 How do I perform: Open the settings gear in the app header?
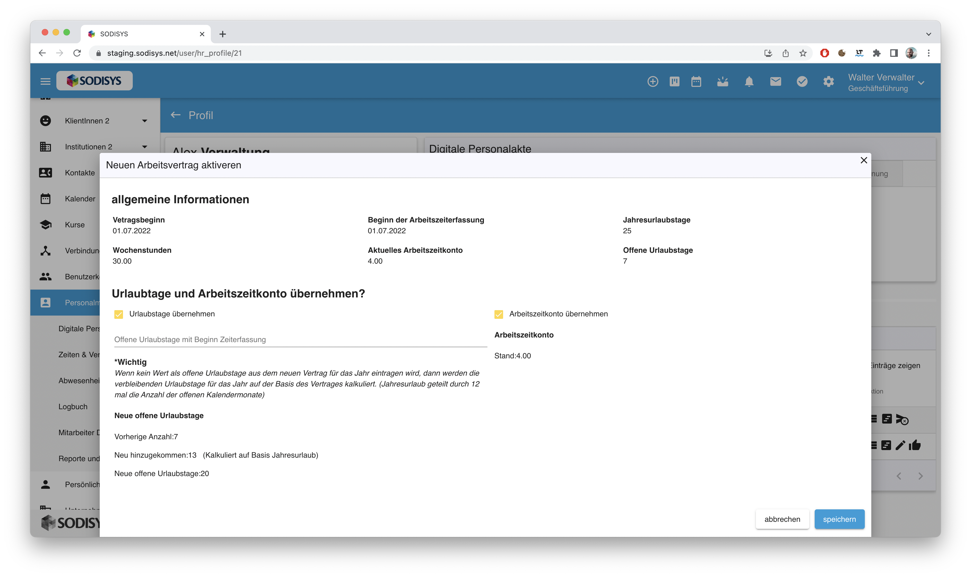coord(828,81)
